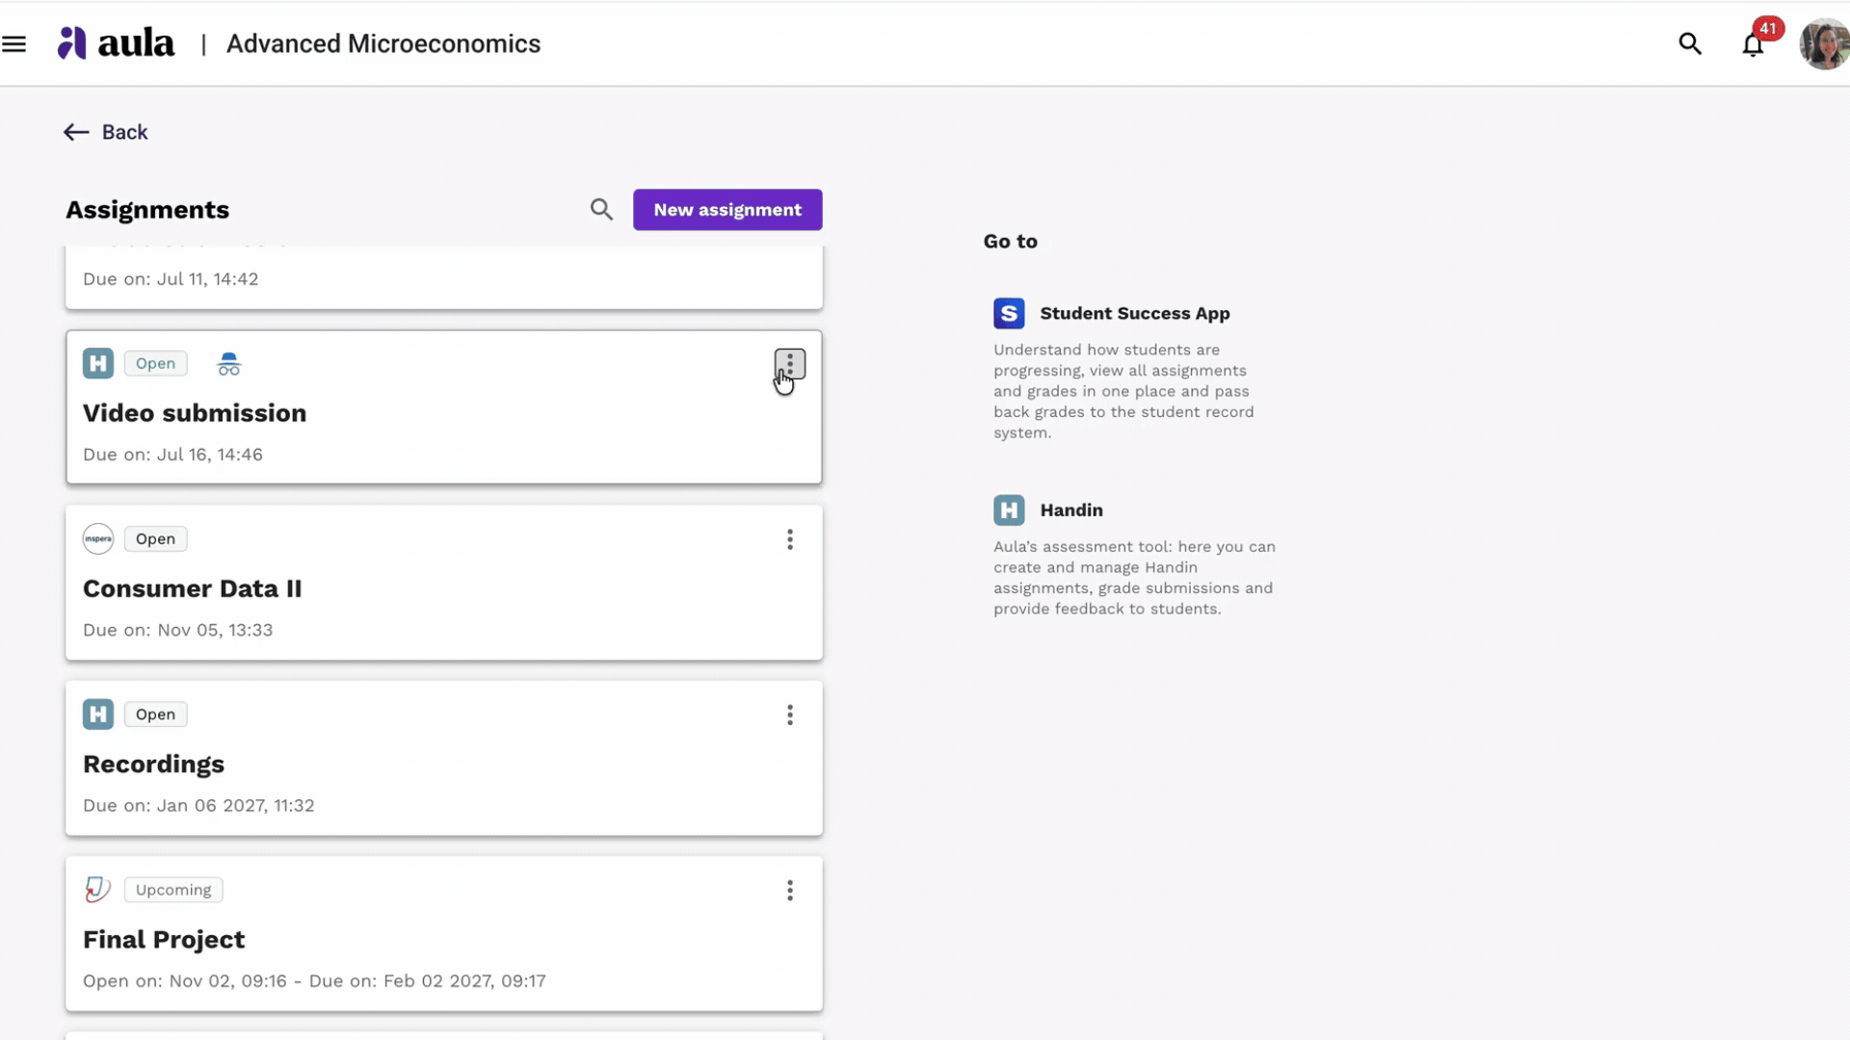The width and height of the screenshot is (1850, 1040).
Task: Click due date Jan 06 2027, 11:32
Action: point(198,805)
